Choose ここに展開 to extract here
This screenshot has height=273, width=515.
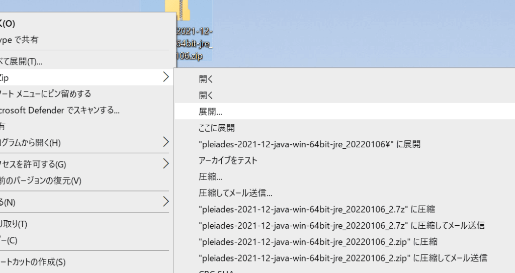tap(216, 128)
